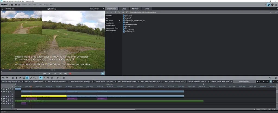The image size is (278, 113).
Task: Solo track 4 with S button
Action: click(x=2, y=96)
